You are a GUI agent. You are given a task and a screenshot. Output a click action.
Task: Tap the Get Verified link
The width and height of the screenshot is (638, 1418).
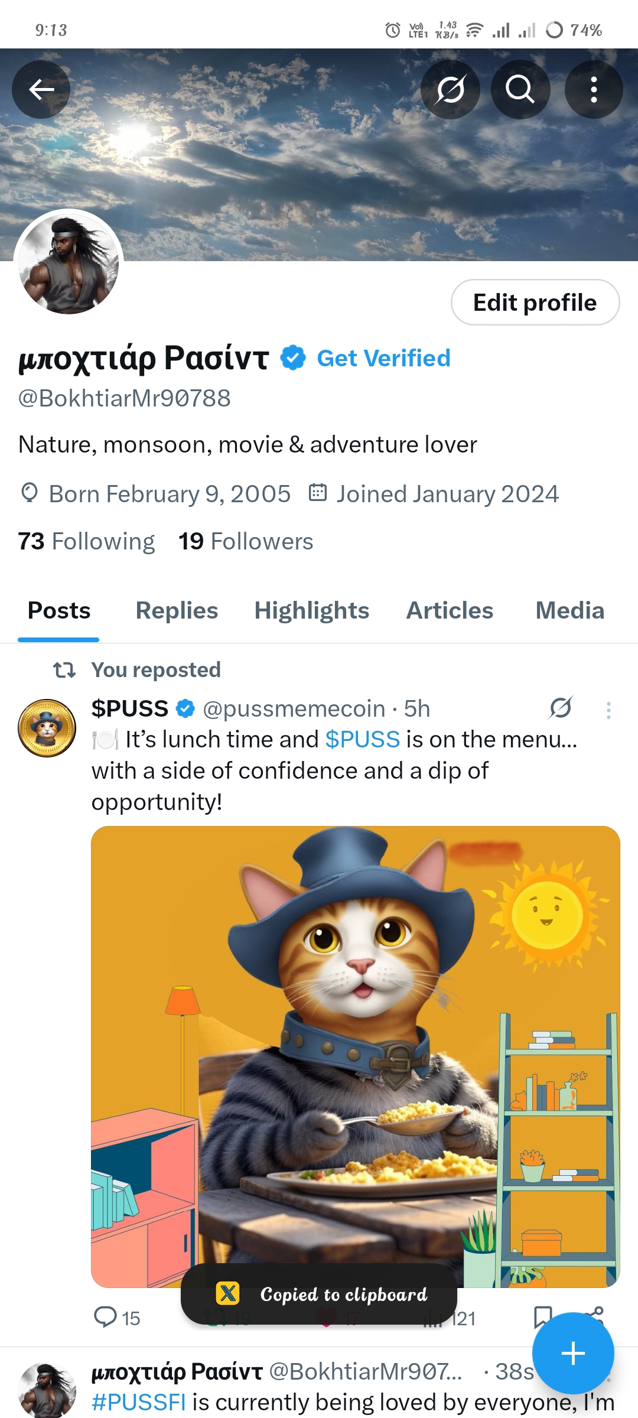383,358
